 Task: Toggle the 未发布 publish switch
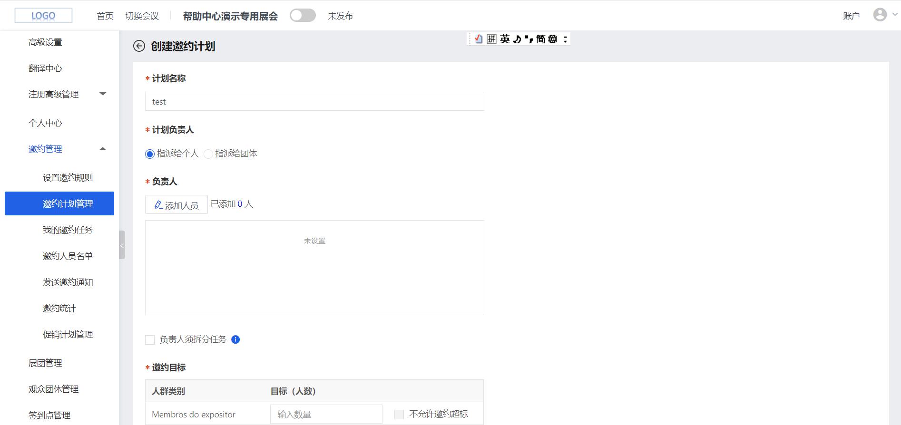pos(303,16)
